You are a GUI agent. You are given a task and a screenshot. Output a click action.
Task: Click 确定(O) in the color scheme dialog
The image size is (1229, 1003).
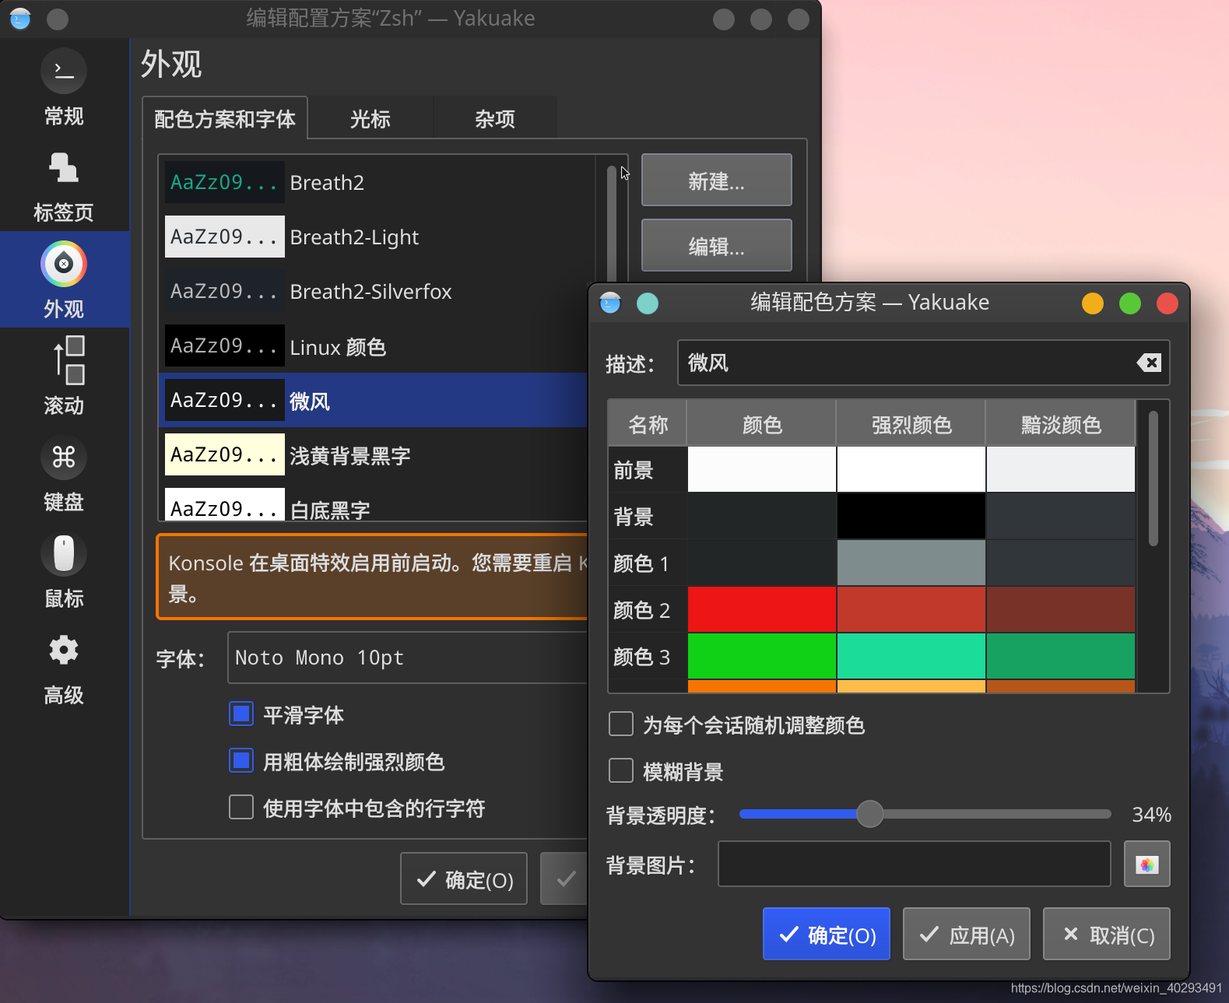click(x=826, y=934)
